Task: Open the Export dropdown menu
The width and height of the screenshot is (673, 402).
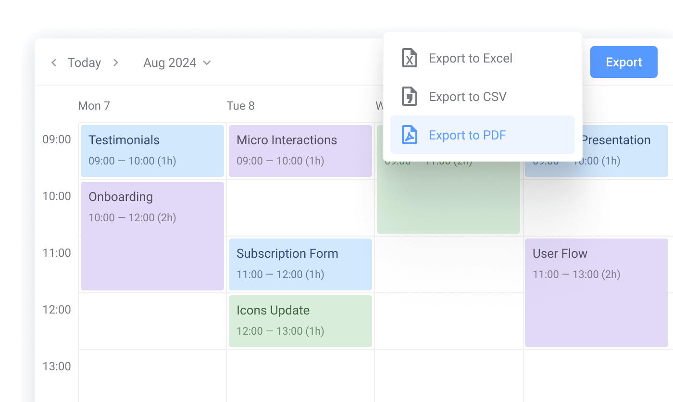Action: tap(623, 62)
